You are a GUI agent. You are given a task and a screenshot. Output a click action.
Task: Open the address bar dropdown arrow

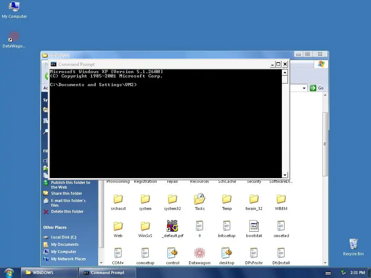[304, 88]
